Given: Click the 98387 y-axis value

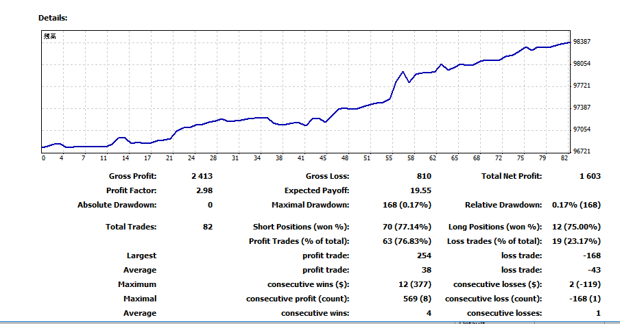Looking at the screenshot, I should (582, 42).
